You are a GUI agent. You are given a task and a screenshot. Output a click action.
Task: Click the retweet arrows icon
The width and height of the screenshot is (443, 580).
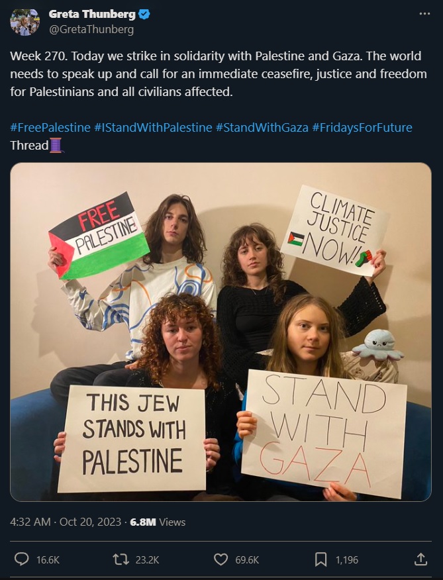point(121,559)
